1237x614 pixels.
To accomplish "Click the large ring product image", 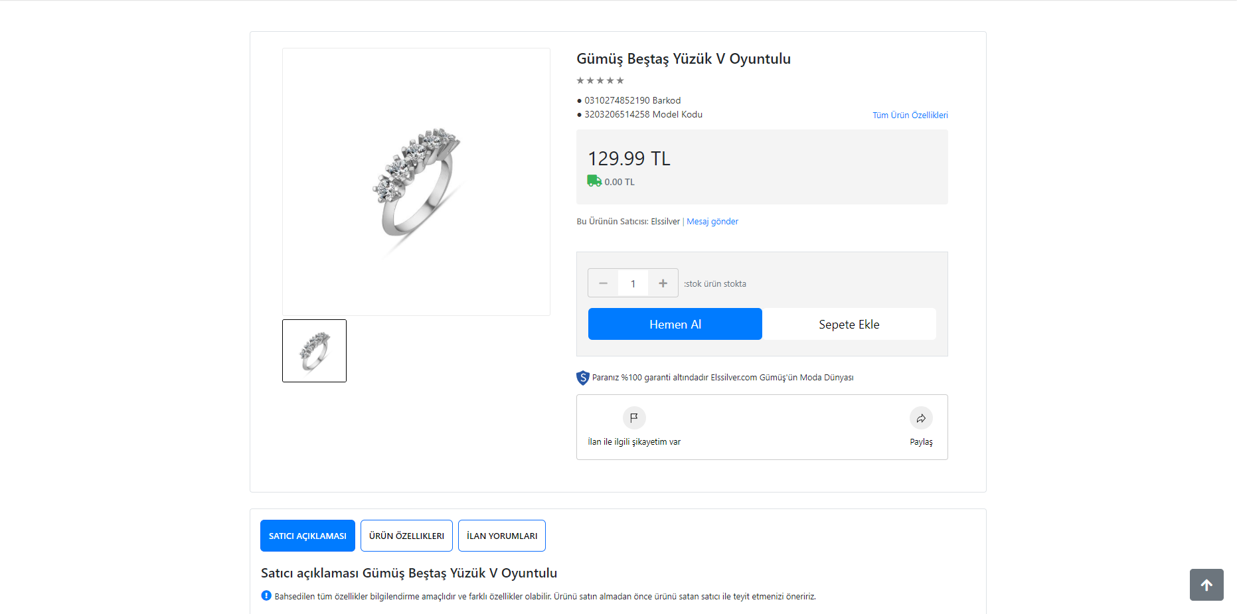I will pyautogui.click(x=416, y=182).
